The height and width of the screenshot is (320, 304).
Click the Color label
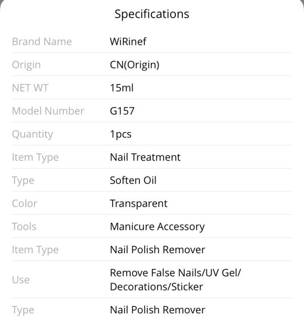tap(25, 204)
